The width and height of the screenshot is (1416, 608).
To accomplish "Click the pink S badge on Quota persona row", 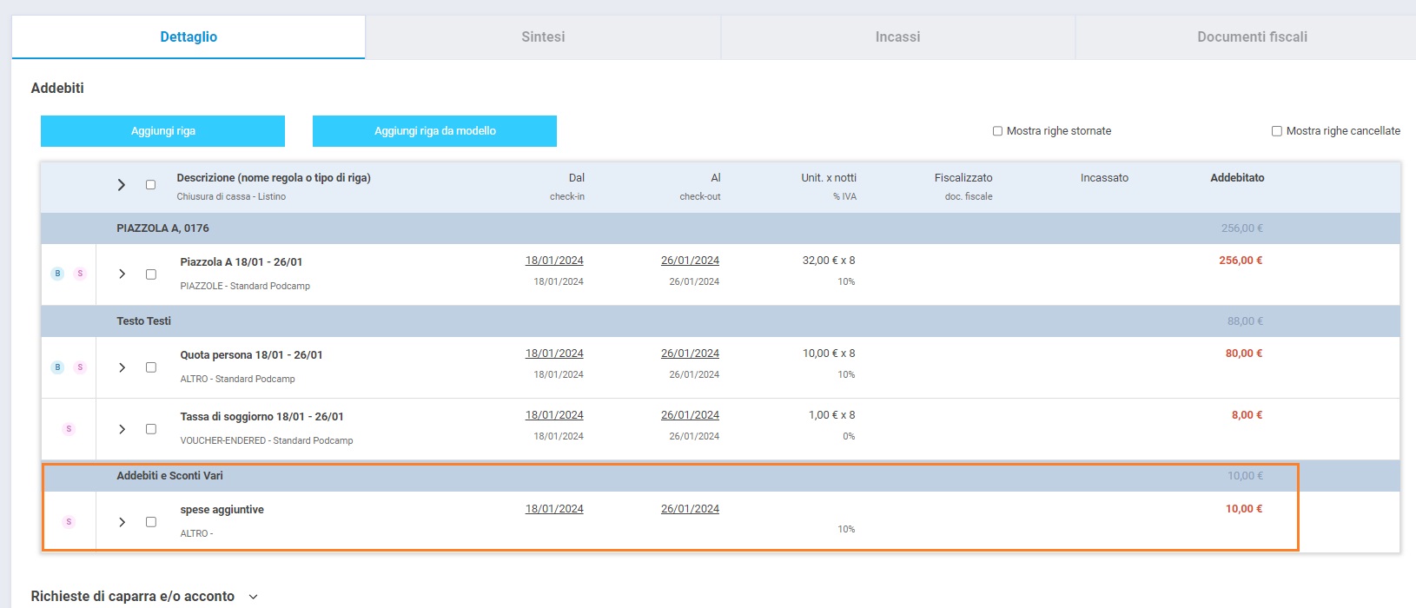I will click(x=80, y=367).
